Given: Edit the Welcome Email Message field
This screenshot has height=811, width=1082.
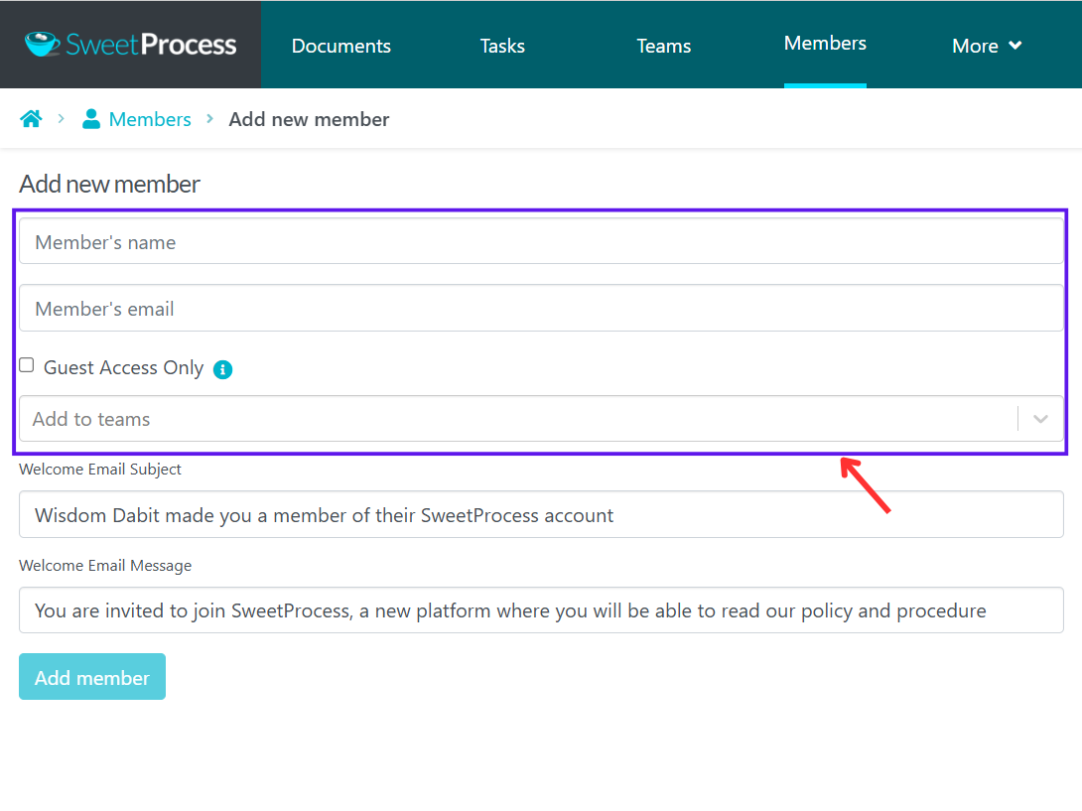Looking at the screenshot, I should pos(541,610).
